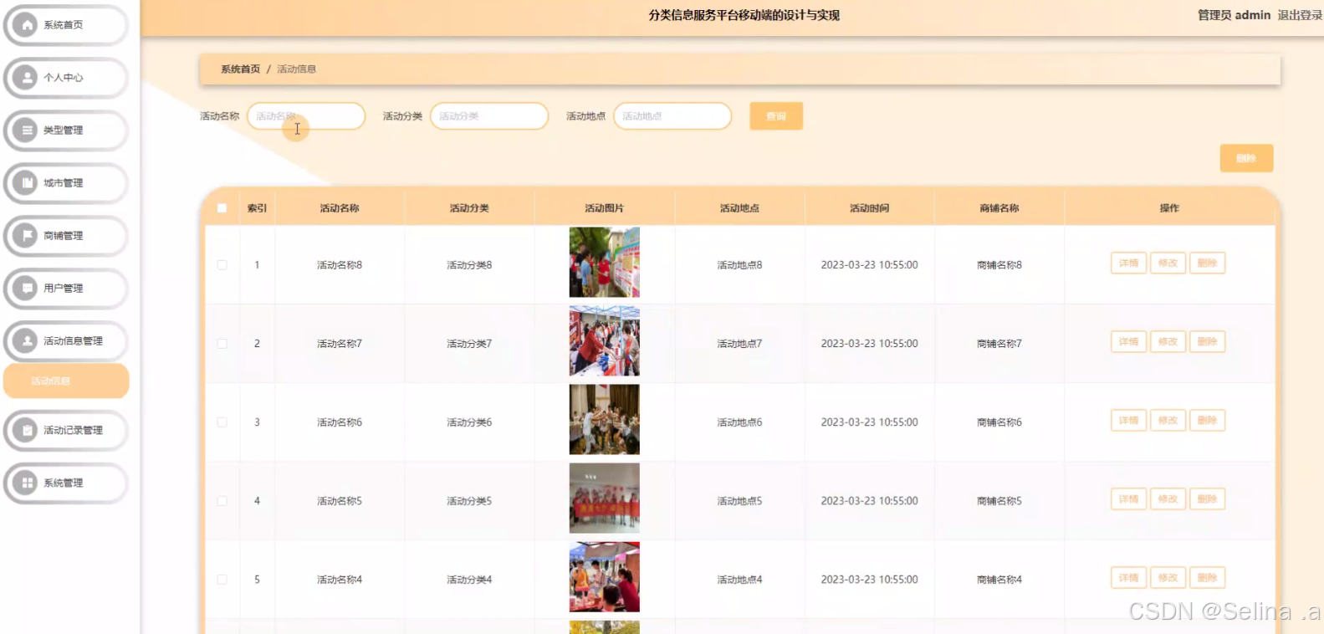Click 删除 for 活动名称4
Image resolution: width=1324 pixels, height=634 pixels.
(x=1207, y=578)
